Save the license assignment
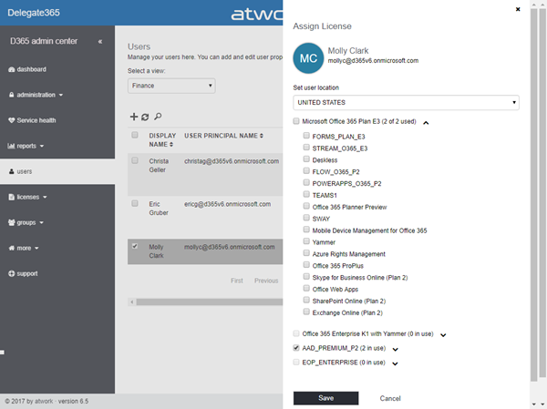This screenshot has height=409, width=547. point(325,398)
